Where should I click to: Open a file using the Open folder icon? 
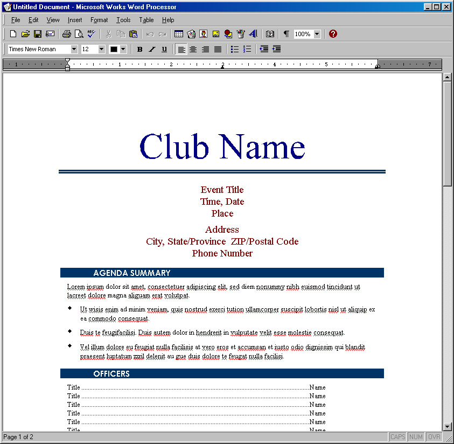pyautogui.click(x=25, y=34)
